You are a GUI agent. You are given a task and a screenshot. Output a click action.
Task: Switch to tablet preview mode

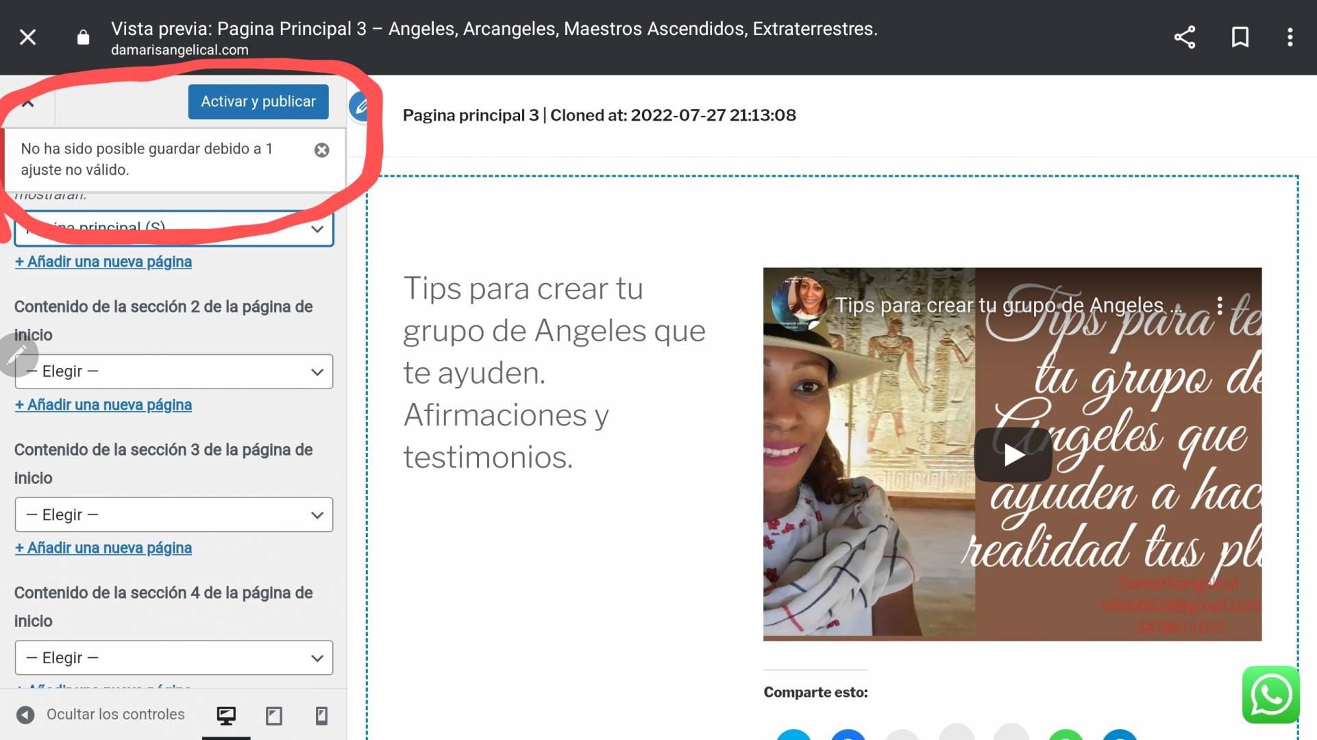point(274,716)
